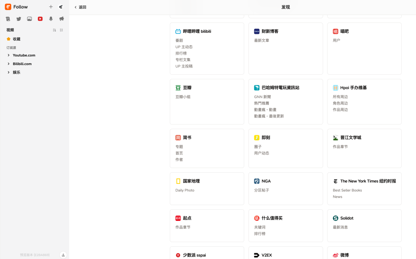Open bilibili UP 主动态 feed
416x259 pixels.
(184, 47)
